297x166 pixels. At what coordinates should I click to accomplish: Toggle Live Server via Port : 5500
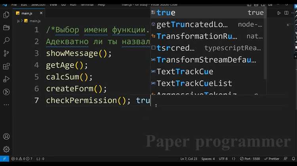click(250, 159)
